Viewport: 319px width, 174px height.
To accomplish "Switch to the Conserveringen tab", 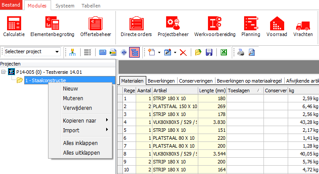I will 196,81.
